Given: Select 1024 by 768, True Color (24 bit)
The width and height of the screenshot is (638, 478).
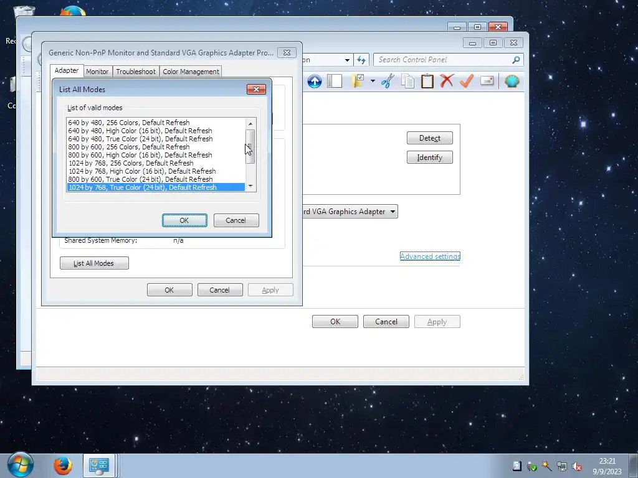Looking at the screenshot, I should click(156, 187).
